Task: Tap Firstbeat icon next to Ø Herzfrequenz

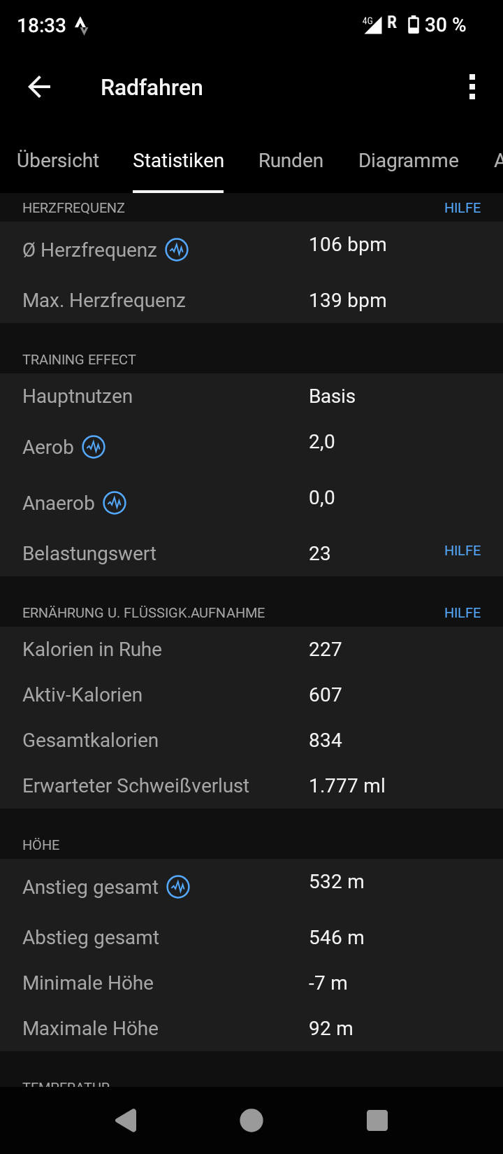Action: (x=177, y=250)
